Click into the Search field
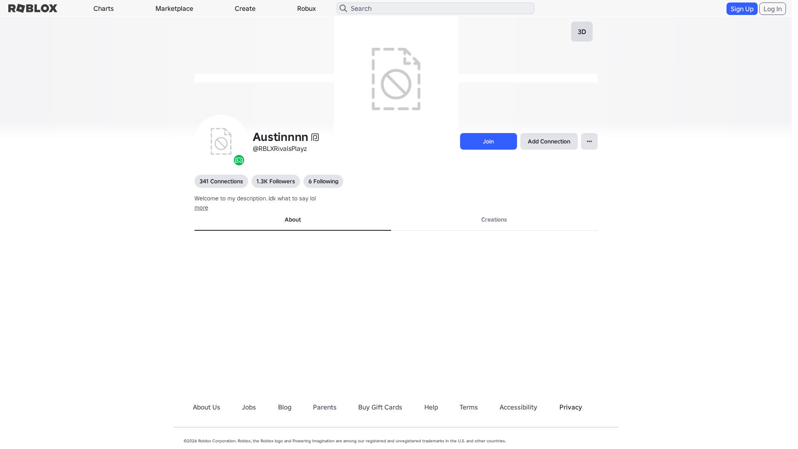Image resolution: width=798 pixels, height=449 pixels. 436,8
